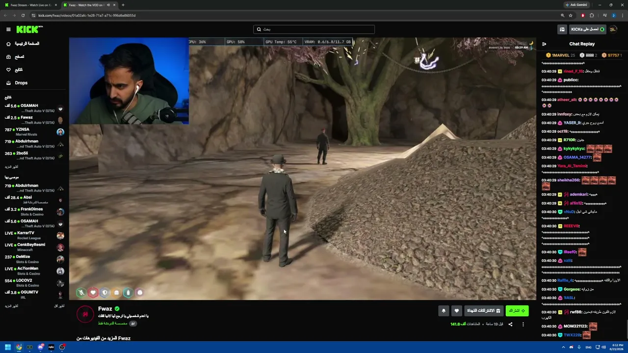
Task: Toggle notifications with the bell button
Action: 444,311
